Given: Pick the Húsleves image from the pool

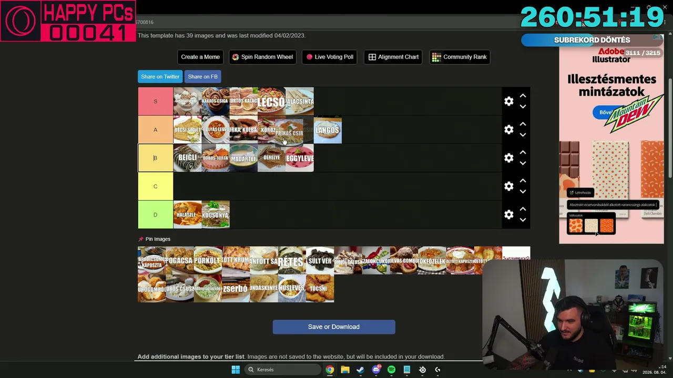Looking at the screenshot, I should (x=292, y=288).
